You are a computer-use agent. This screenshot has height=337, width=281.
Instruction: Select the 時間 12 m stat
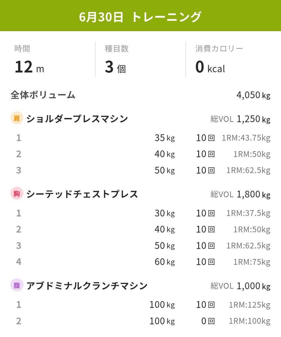coord(30,59)
